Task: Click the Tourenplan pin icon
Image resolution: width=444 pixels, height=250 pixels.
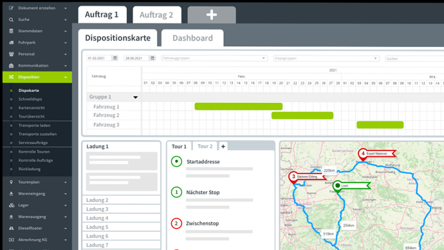Action: click(11, 182)
